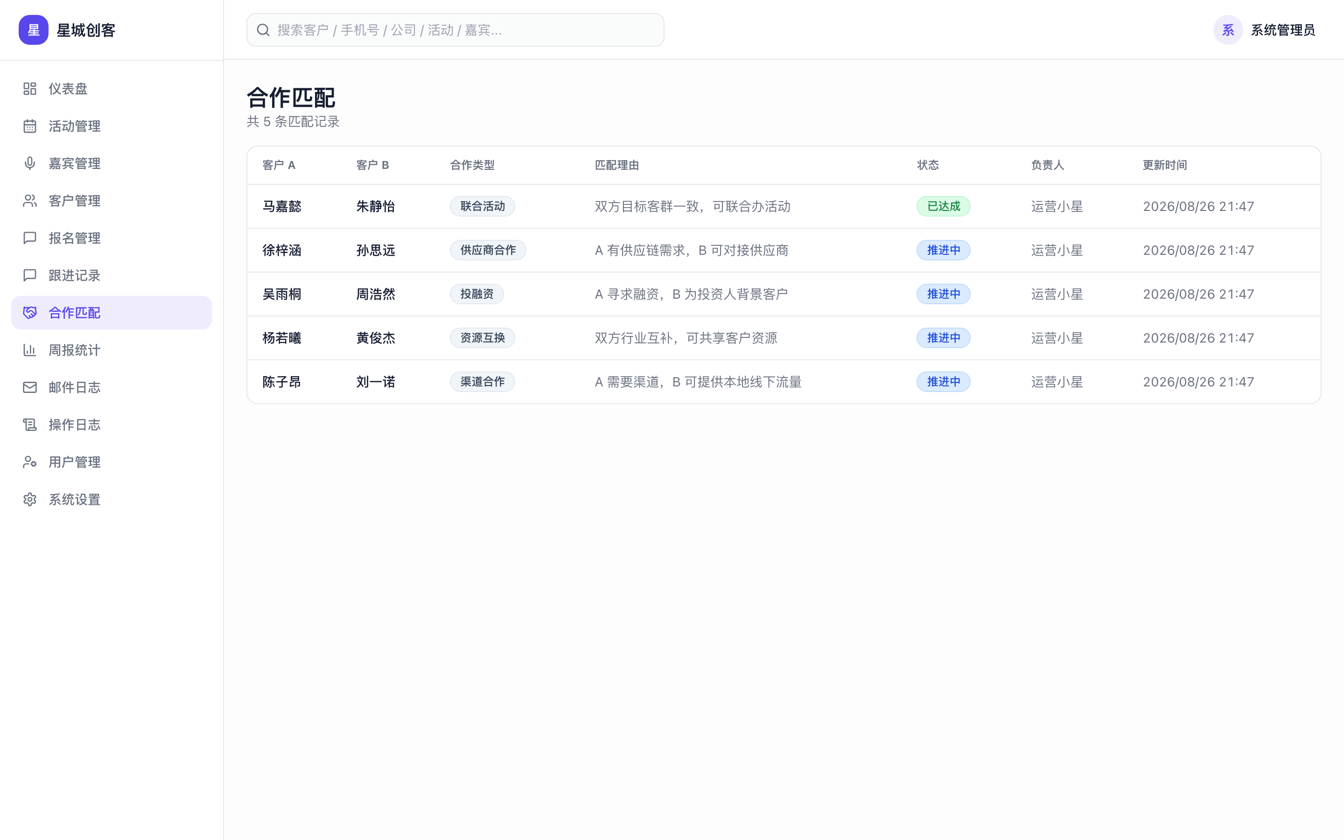
Task: Click the 嘉宾管理 microphone icon
Action: coord(30,163)
